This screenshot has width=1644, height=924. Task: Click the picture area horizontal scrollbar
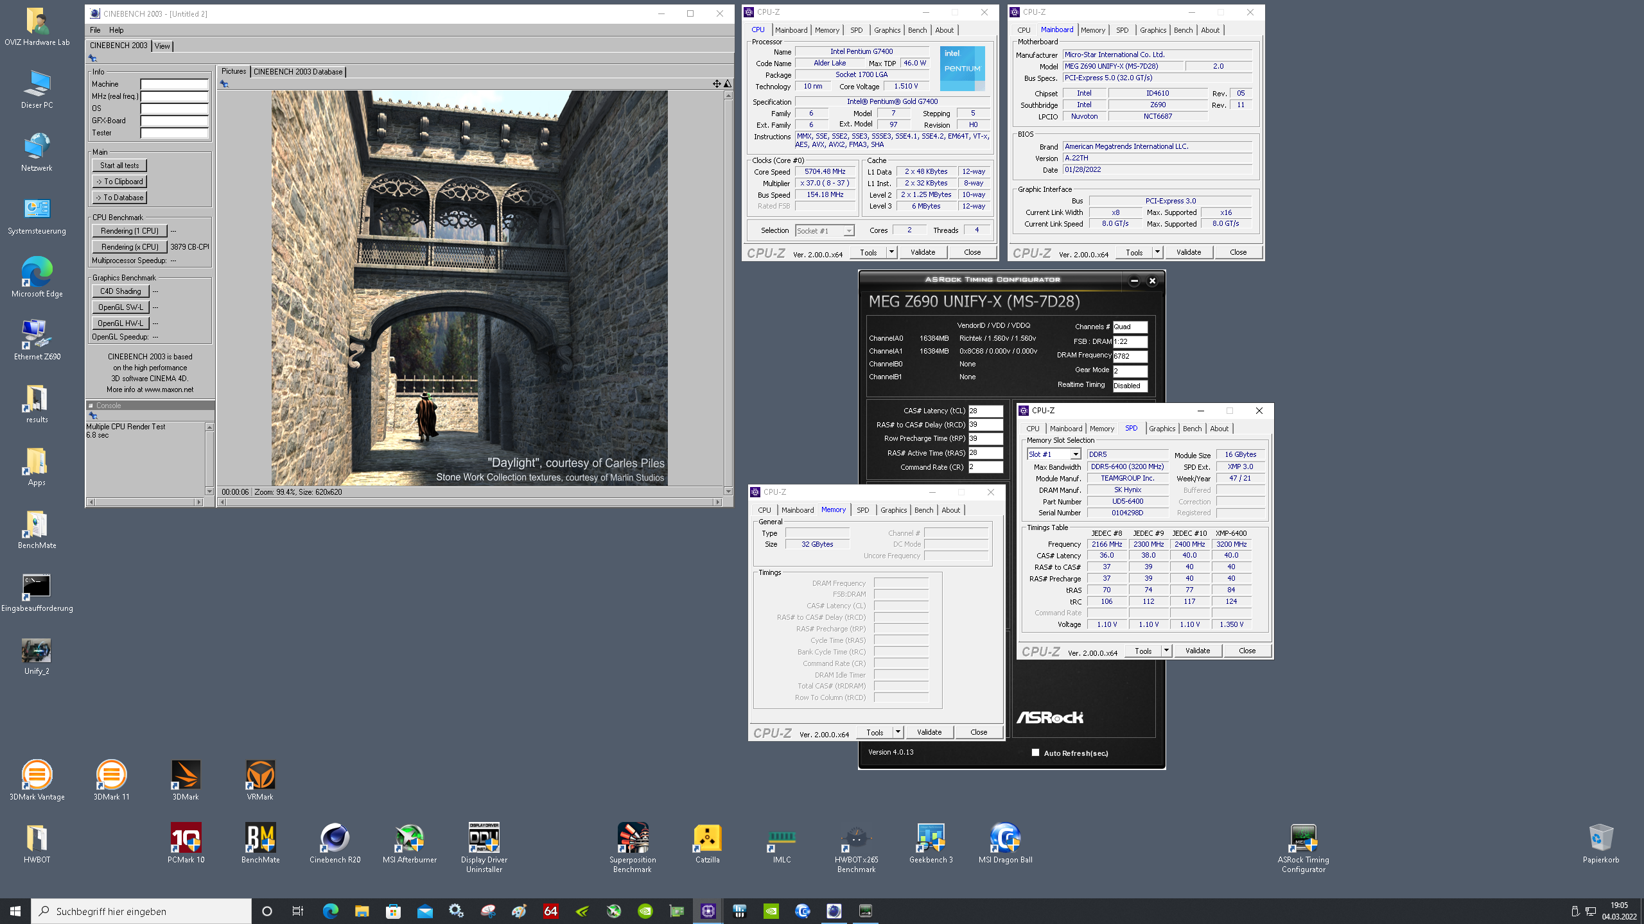[470, 502]
